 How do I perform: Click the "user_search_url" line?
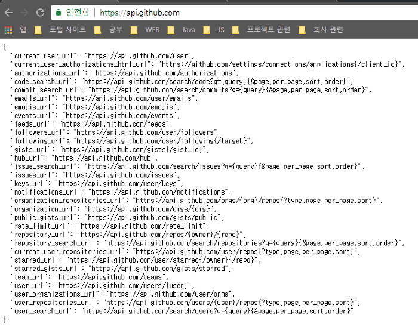click(x=182, y=311)
